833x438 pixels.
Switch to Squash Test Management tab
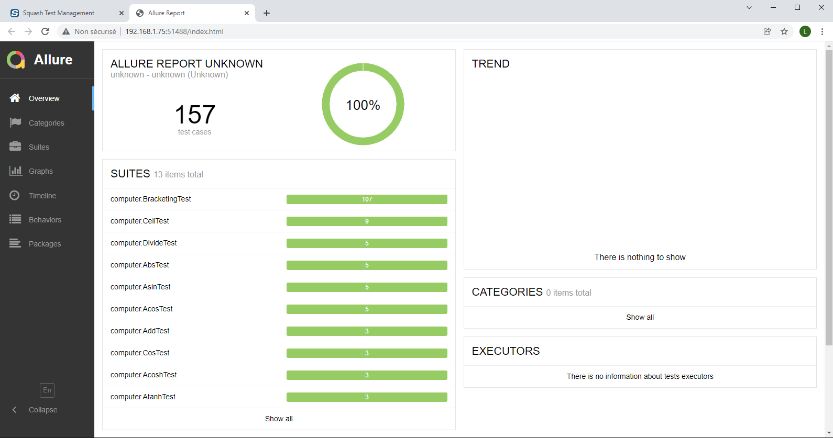pyautogui.click(x=59, y=13)
